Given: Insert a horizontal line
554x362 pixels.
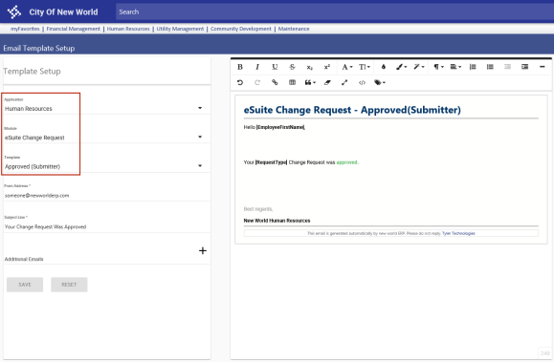Looking at the screenshot, I should click(x=542, y=67).
